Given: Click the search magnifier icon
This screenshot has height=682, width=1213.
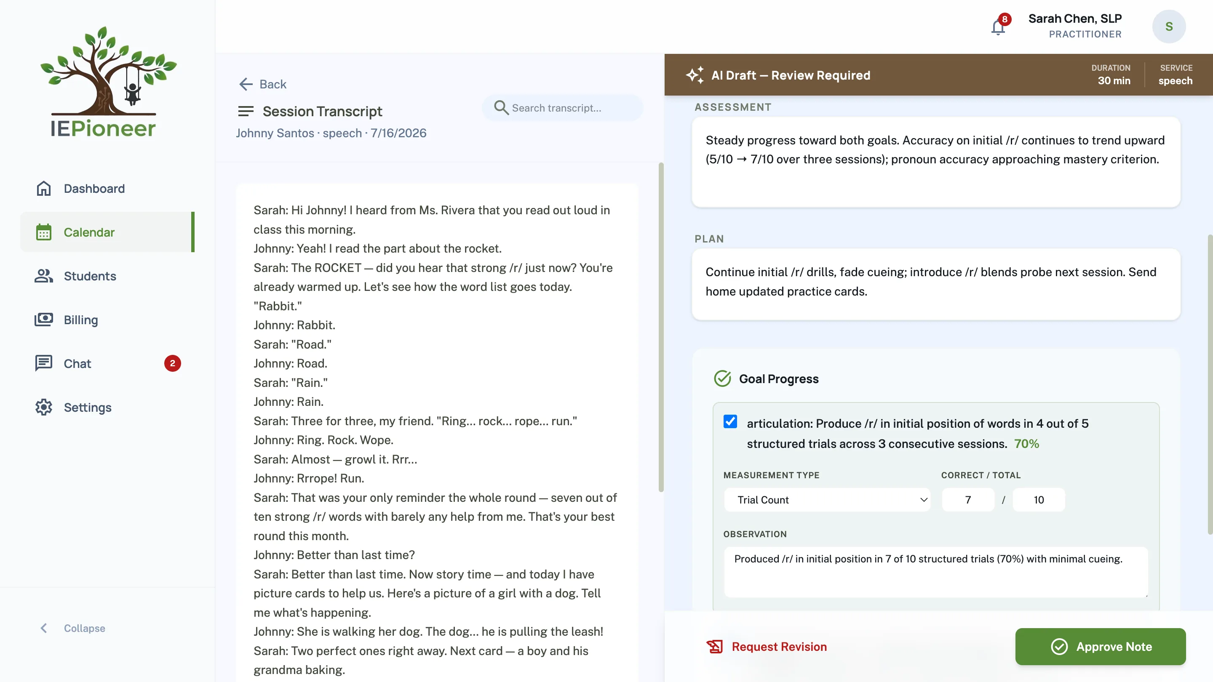Looking at the screenshot, I should [501, 108].
